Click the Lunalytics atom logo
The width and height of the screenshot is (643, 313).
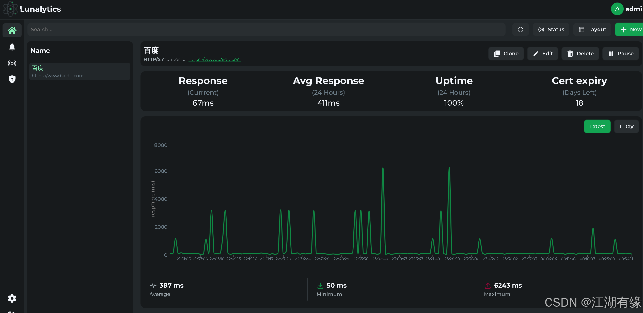(10, 9)
